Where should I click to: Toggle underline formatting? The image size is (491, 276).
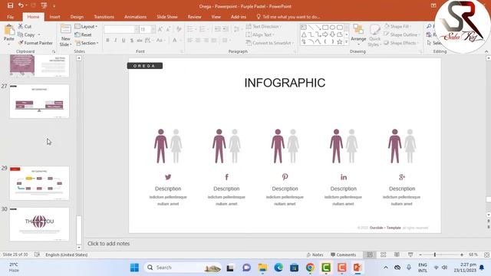point(124,41)
